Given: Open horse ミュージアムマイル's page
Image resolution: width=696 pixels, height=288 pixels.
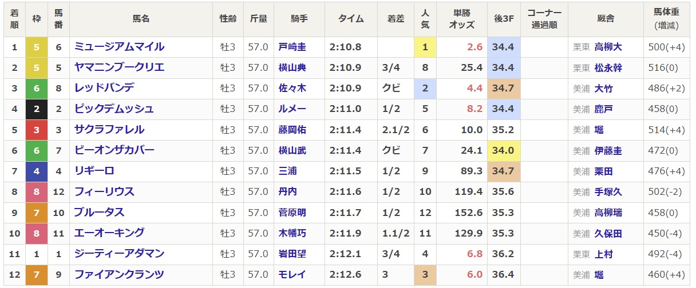Looking at the screenshot, I should coord(119,47).
